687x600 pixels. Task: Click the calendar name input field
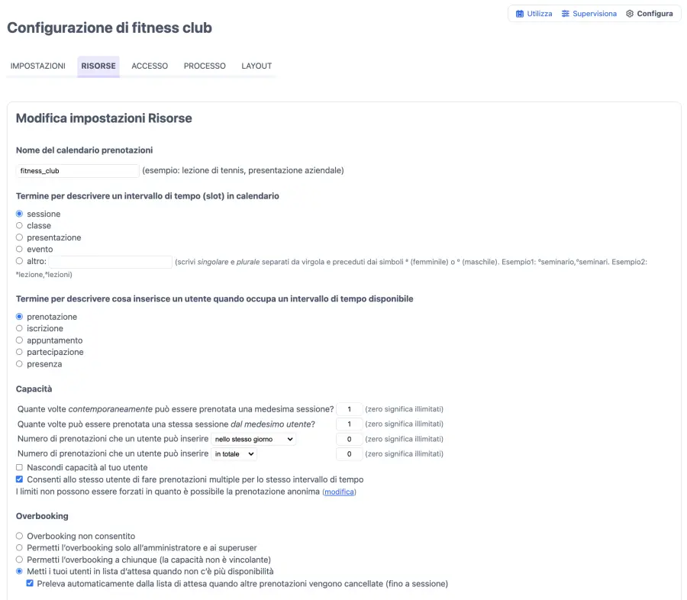78,171
